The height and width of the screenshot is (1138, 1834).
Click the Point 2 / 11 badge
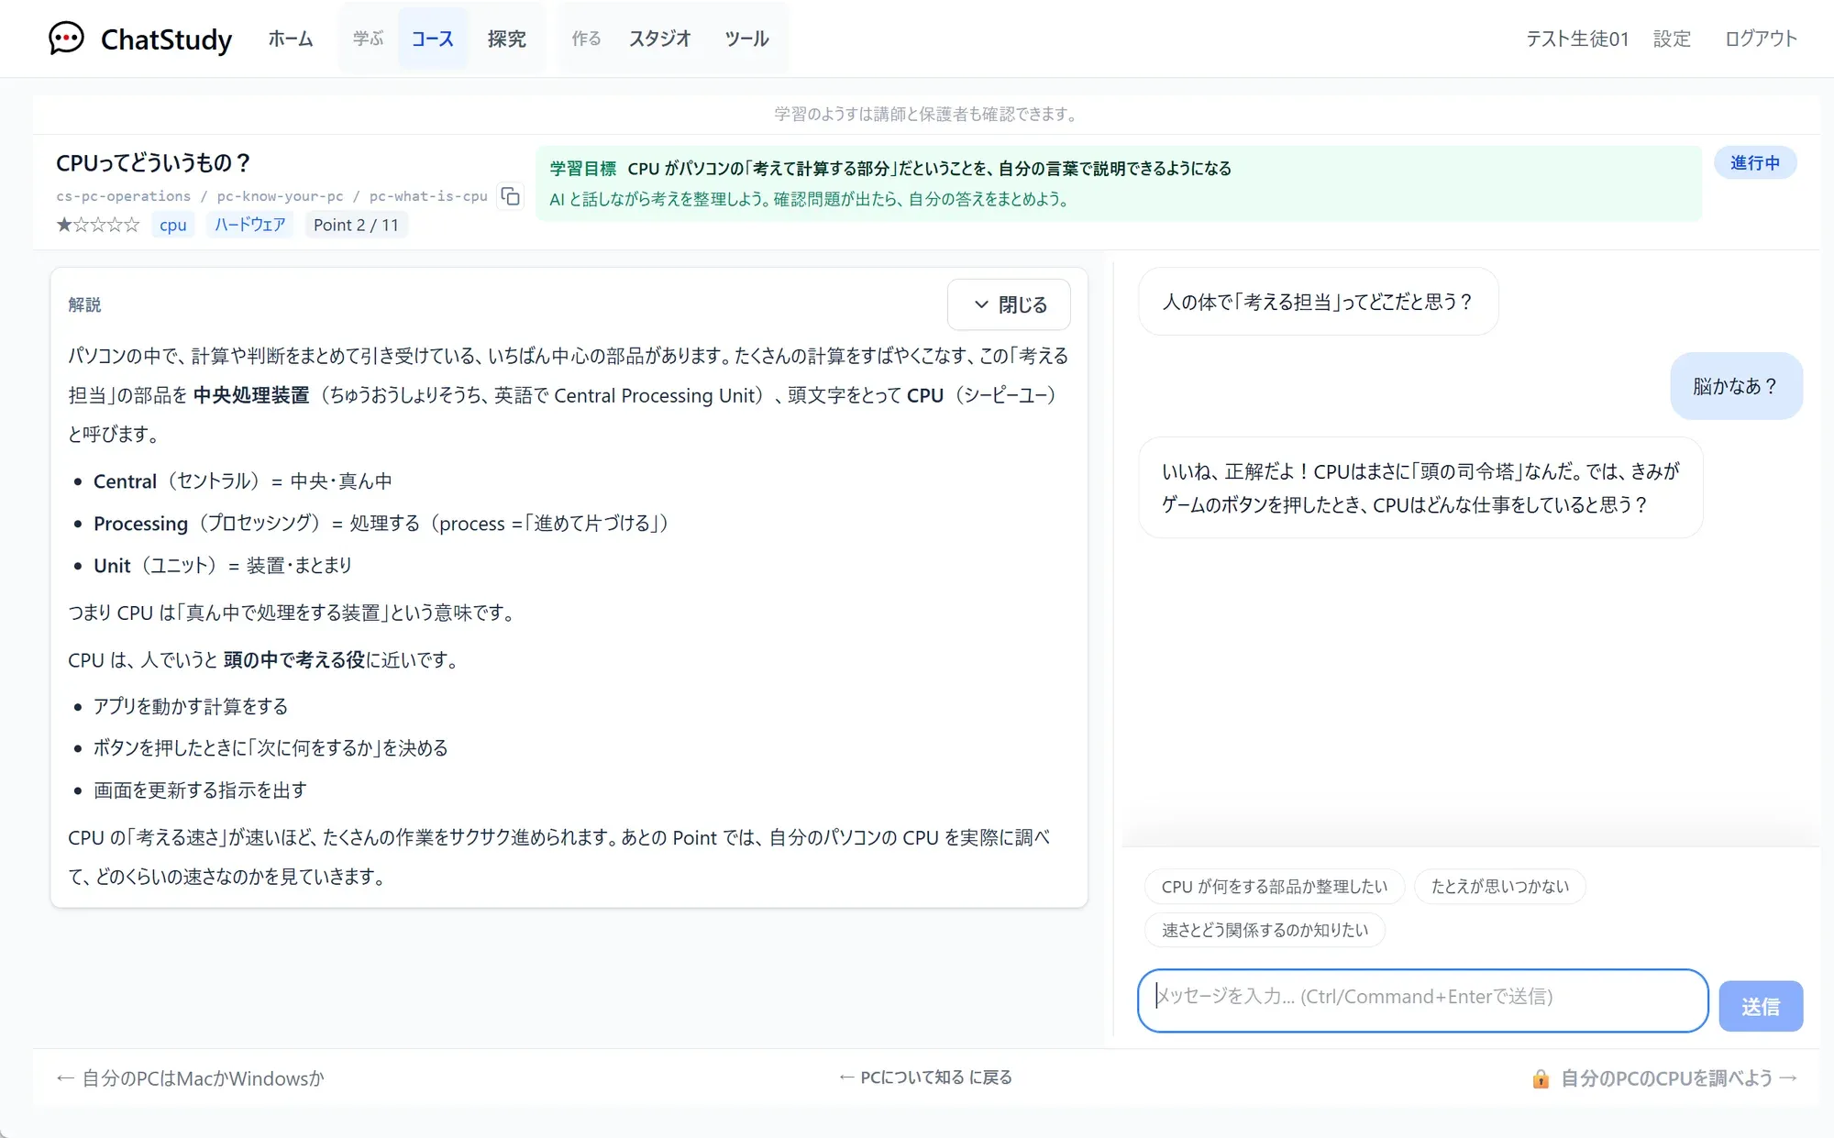coord(356,225)
